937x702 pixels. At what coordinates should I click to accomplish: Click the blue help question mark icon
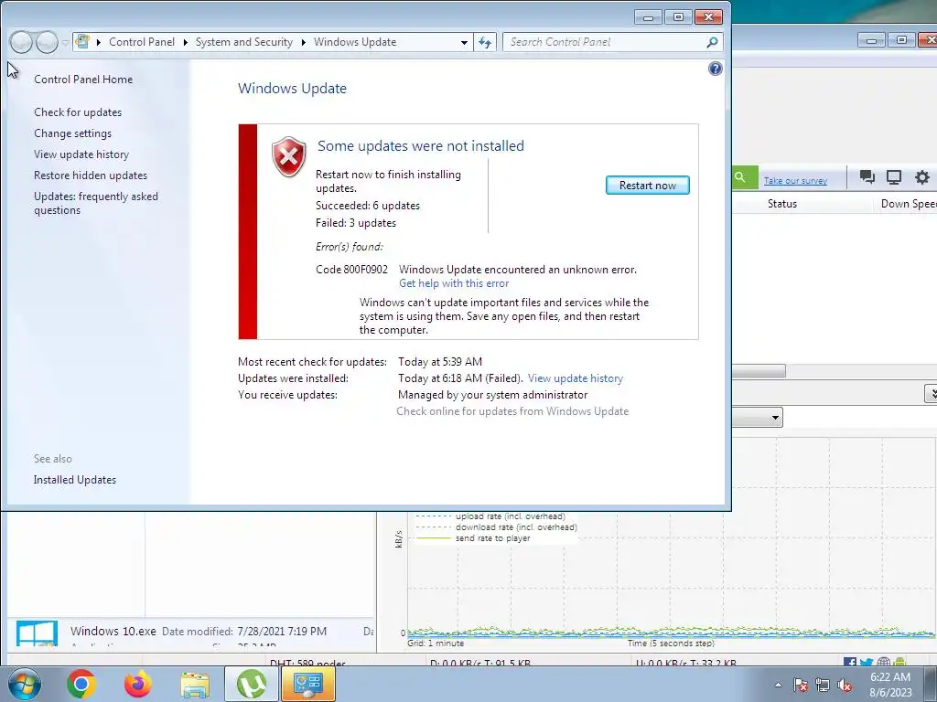716,69
